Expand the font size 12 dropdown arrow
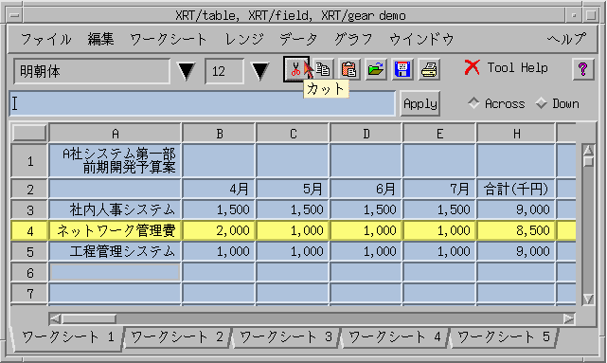The width and height of the screenshot is (607, 363). 259,71
